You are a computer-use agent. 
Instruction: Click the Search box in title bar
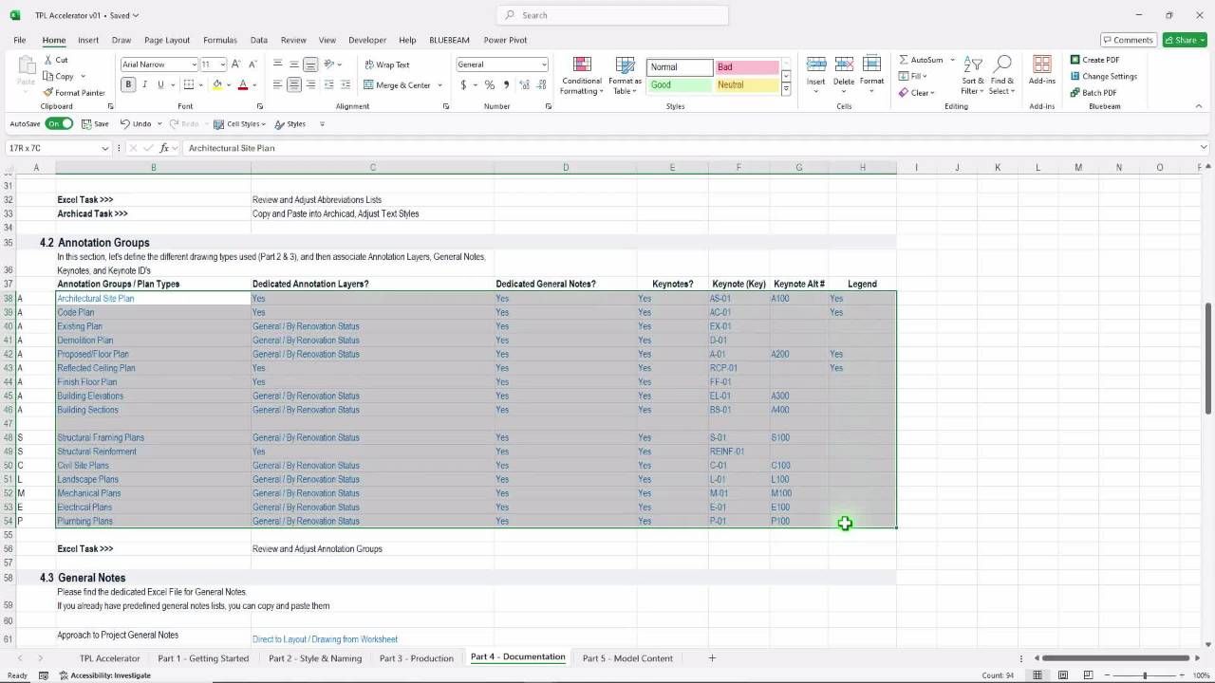612,15
